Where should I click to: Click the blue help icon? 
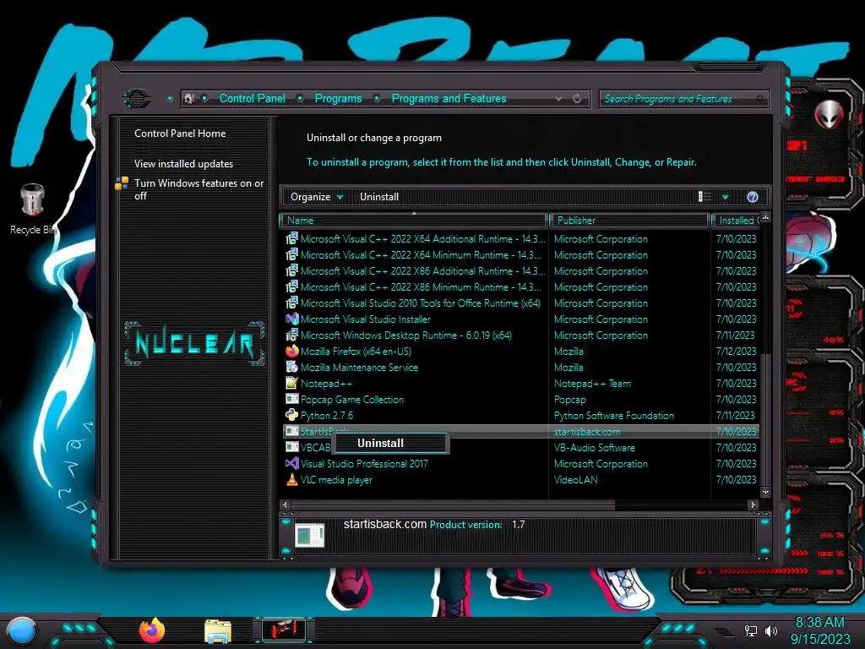752,197
